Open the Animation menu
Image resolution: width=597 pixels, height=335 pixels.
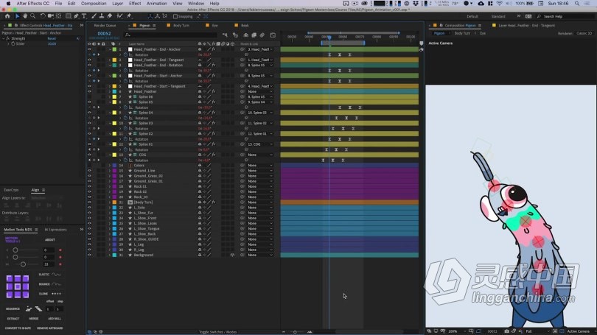click(156, 4)
